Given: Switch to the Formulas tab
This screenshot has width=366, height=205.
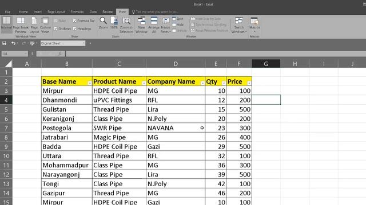Looking at the screenshot, I should (77, 11).
